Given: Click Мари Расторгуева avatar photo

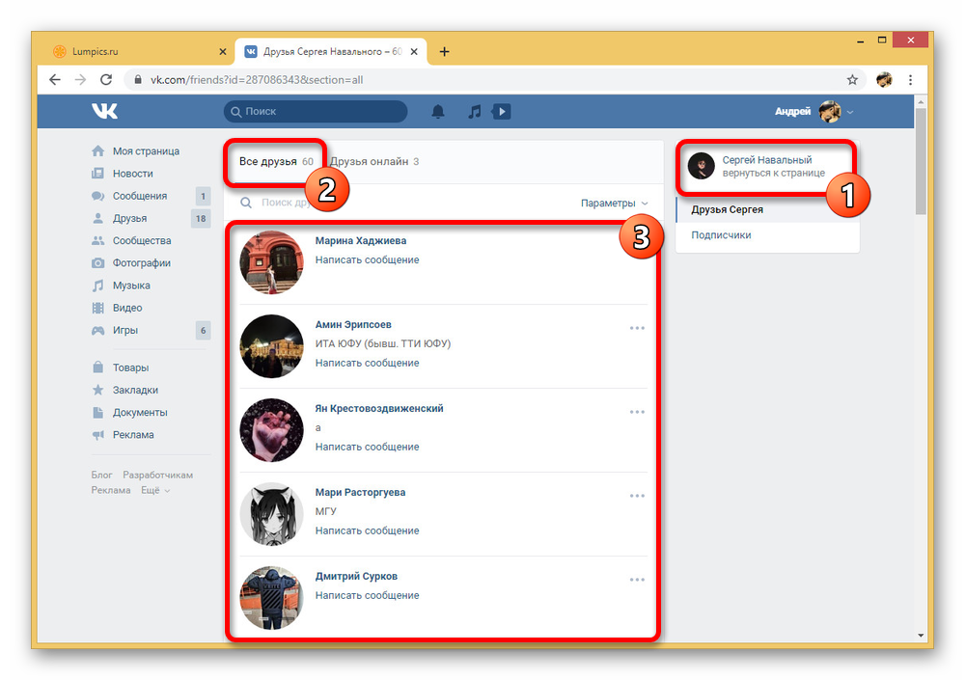Looking at the screenshot, I should click(x=271, y=514).
